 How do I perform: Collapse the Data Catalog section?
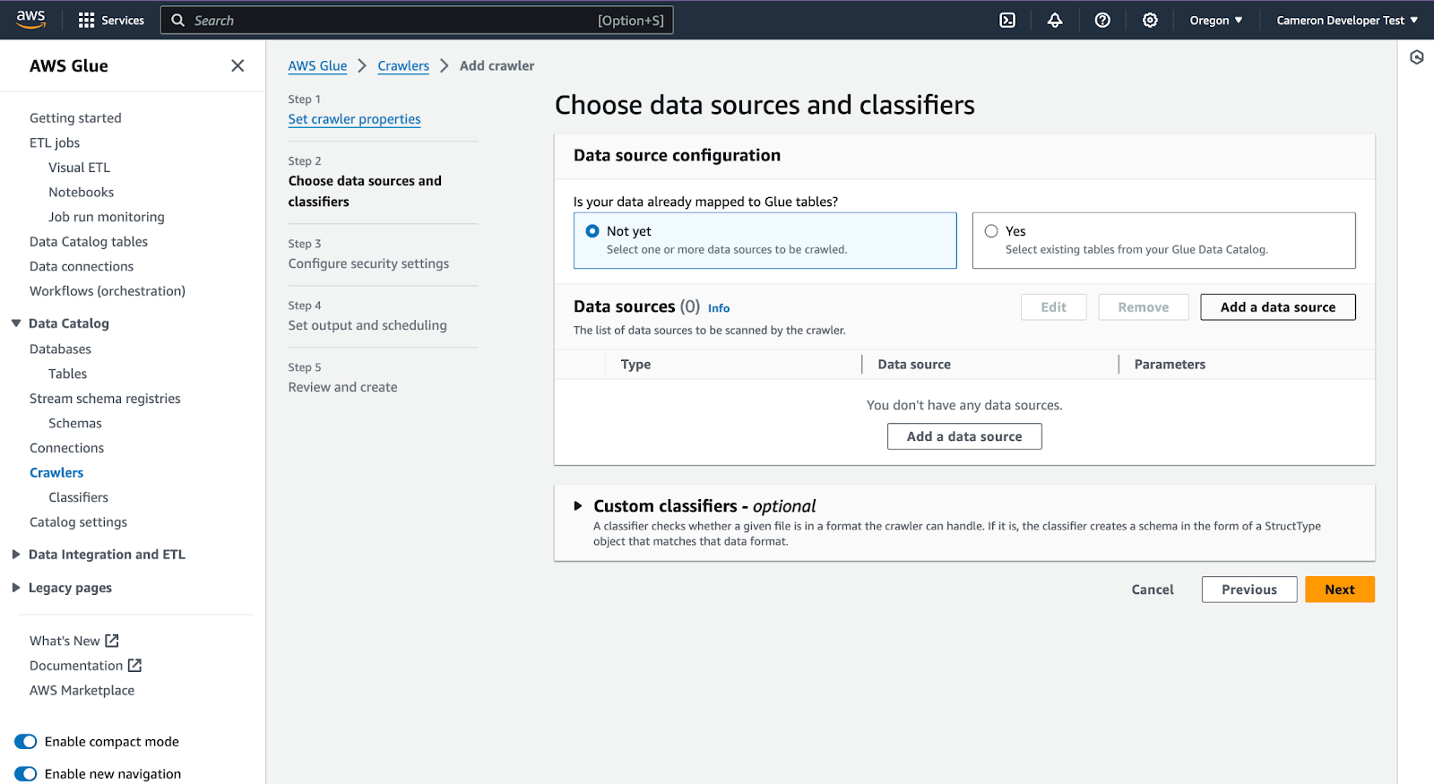pyautogui.click(x=16, y=323)
